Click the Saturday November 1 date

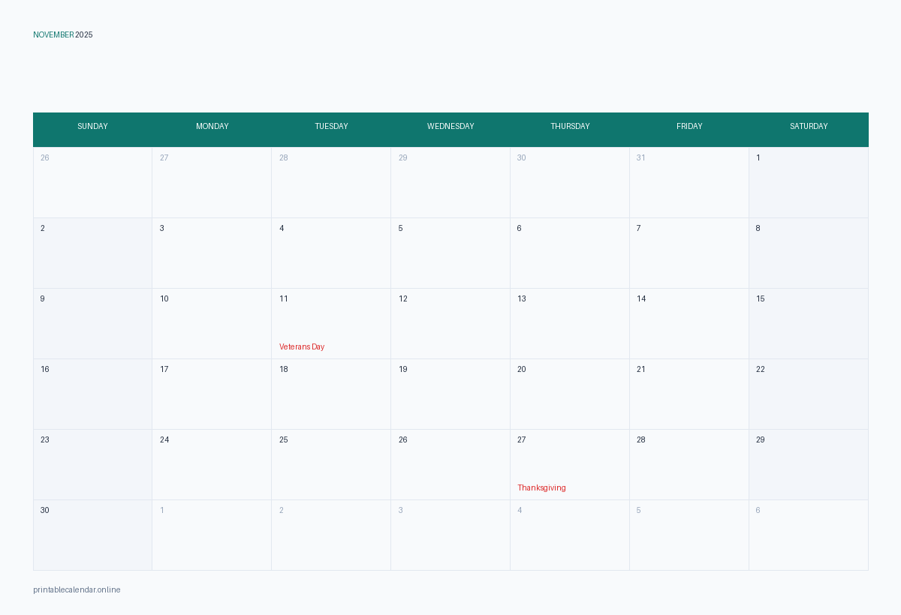coord(758,158)
